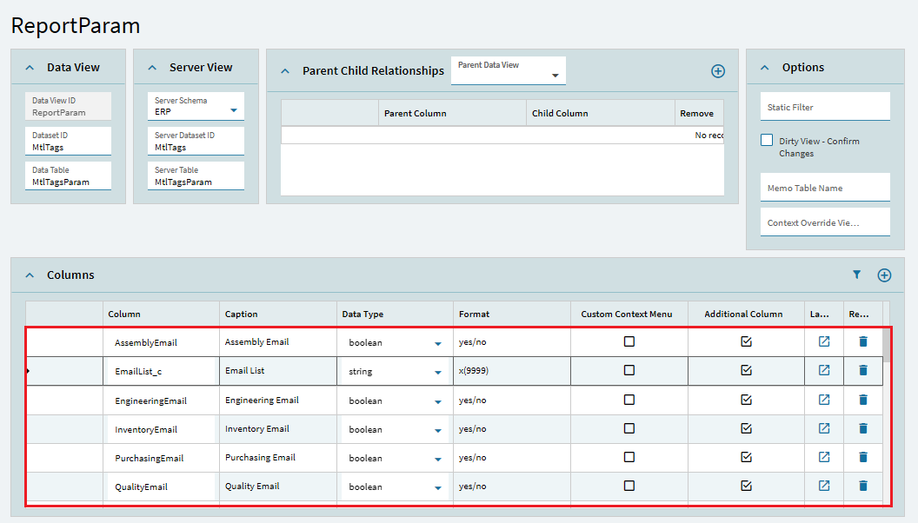
Task: Click the Data View ID ReportParam field
Action: tap(68, 106)
